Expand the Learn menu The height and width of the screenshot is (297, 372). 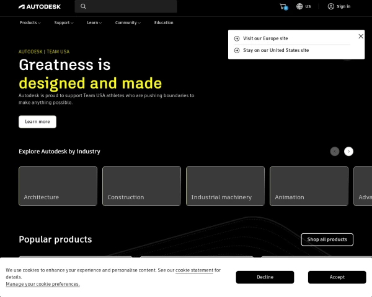[94, 23]
